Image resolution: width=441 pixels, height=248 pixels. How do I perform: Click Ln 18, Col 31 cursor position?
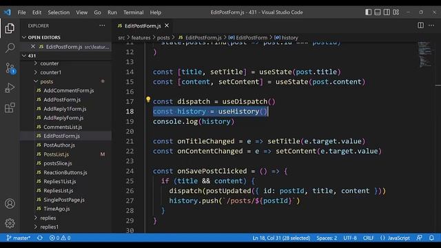[281, 238]
